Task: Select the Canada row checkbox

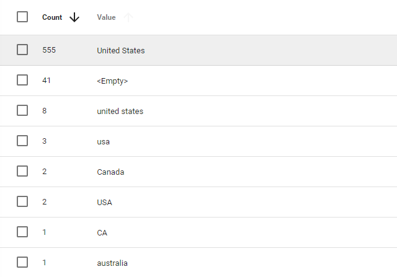Action: coord(22,171)
